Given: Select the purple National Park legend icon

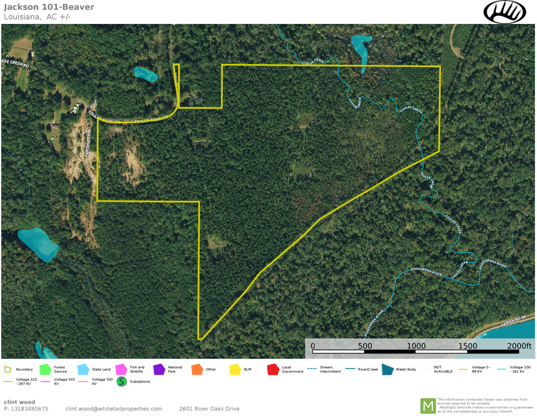Looking at the screenshot, I should point(159,369).
